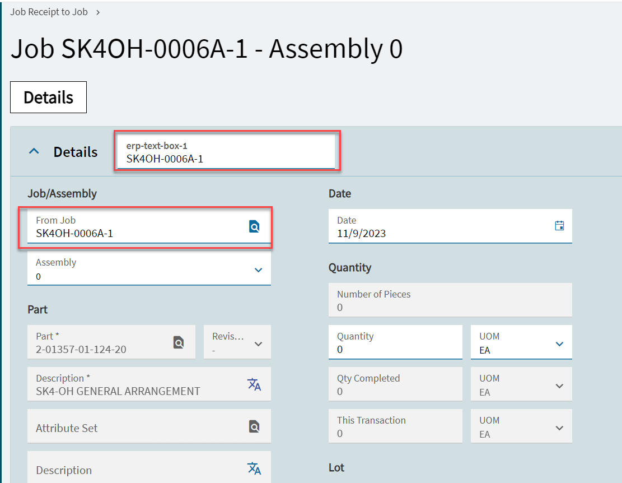This screenshot has width=622, height=483.
Task: Click the Part search lookup icon
Action: [179, 342]
